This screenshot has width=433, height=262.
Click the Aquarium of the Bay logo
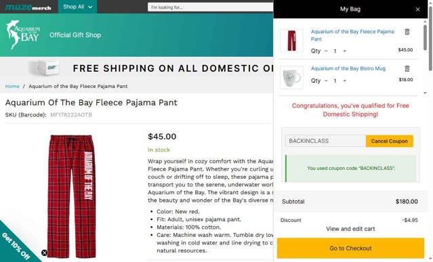(23, 35)
